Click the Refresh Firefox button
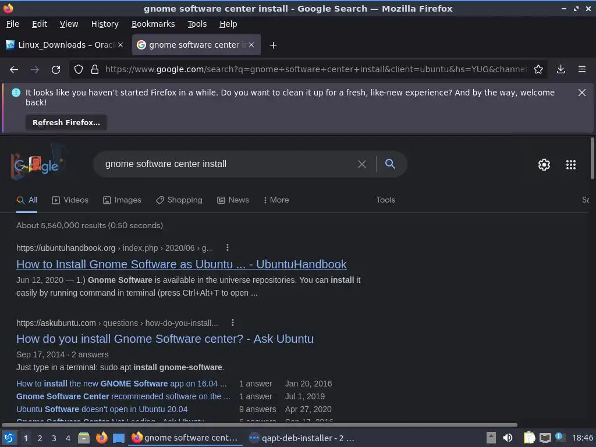Image resolution: width=596 pixels, height=447 pixels. point(66,123)
